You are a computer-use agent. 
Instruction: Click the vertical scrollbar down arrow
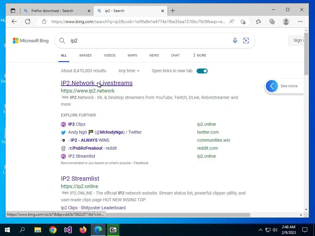306,210
